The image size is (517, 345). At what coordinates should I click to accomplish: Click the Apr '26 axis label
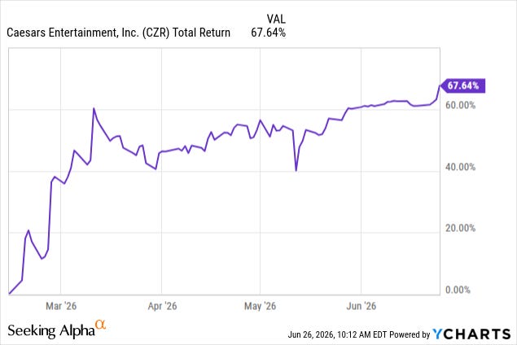click(162, 306)
